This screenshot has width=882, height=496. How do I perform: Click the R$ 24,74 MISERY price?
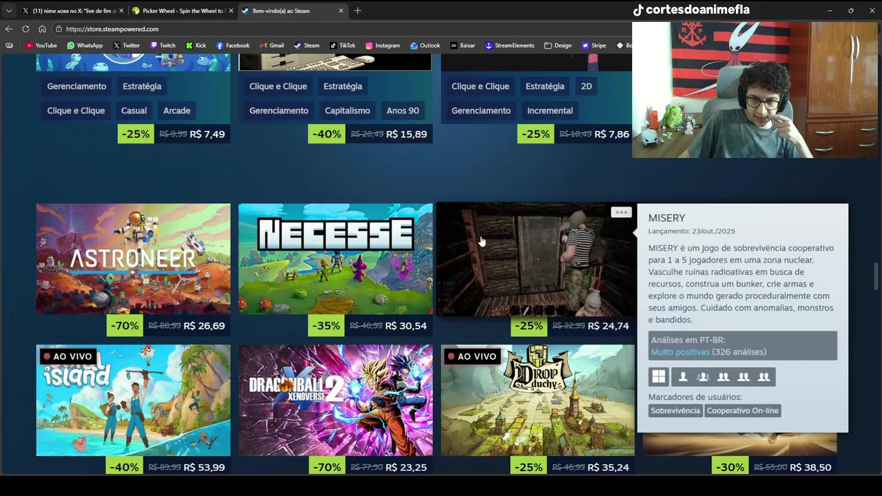point(608,326)
